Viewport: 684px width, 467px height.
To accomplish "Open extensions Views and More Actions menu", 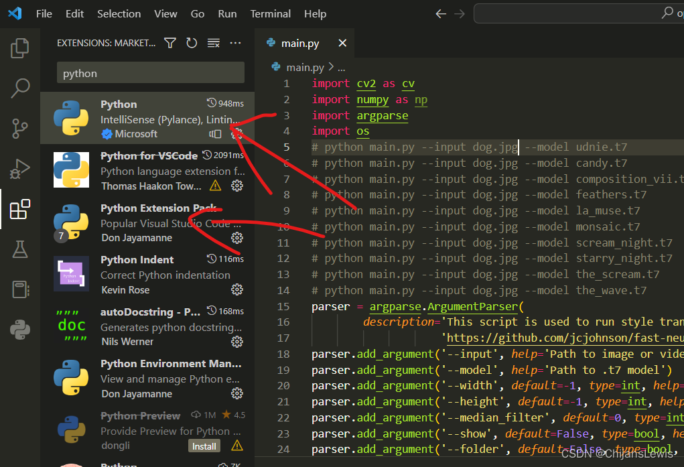I will 236,43.
